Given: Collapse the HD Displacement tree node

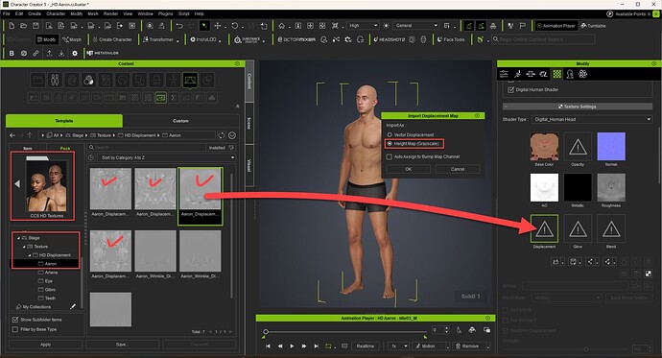Looking at the screenshot, I should click(30, 255).
